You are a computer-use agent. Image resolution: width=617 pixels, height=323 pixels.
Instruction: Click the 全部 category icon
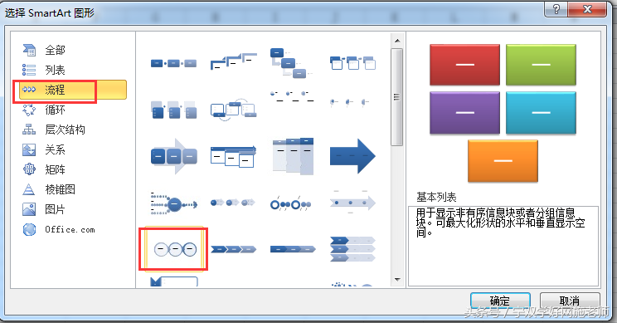pyautogui.click(x=29, y=50)
